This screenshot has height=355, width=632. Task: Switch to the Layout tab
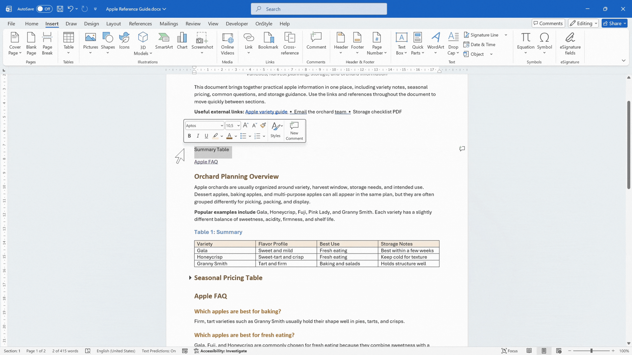click(114, 24)
